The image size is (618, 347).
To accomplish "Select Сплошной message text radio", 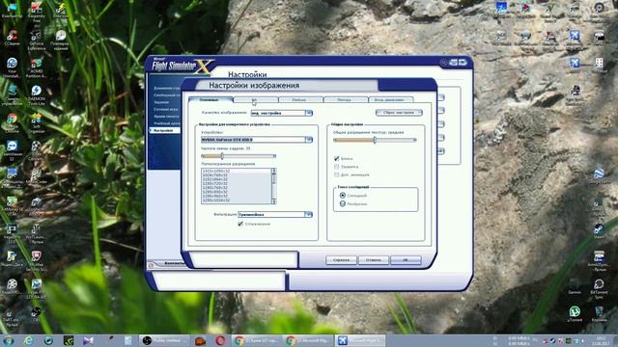I will 343,196.
